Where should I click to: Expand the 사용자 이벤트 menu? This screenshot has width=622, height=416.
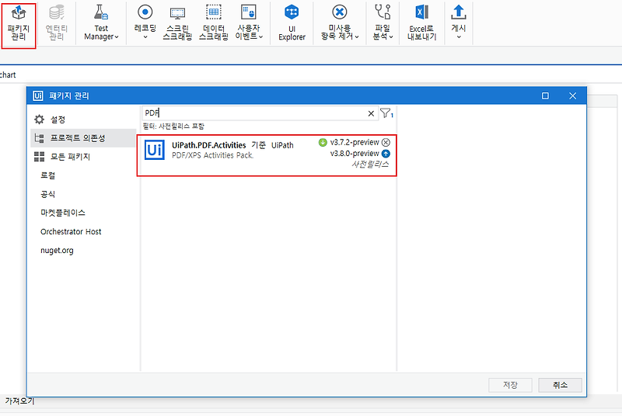[x=249, y=23]
